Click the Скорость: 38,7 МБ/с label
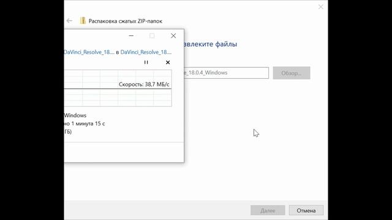This screenshot has width=392, height=220. coord(144,84)
